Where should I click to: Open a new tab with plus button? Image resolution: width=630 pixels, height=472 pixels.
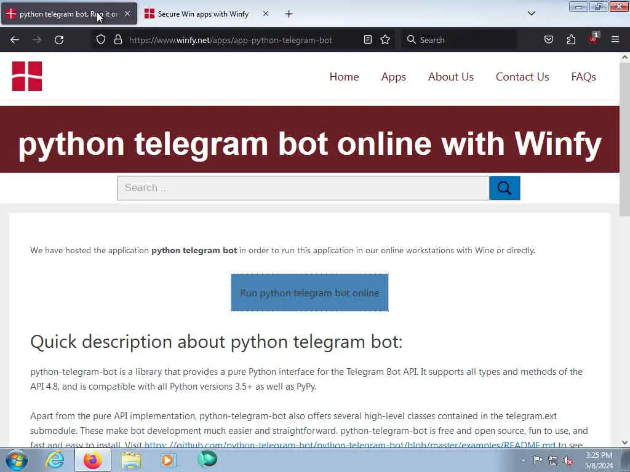pos(289,14)
